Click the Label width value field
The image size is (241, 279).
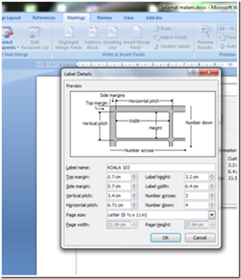tap(197, 187)
